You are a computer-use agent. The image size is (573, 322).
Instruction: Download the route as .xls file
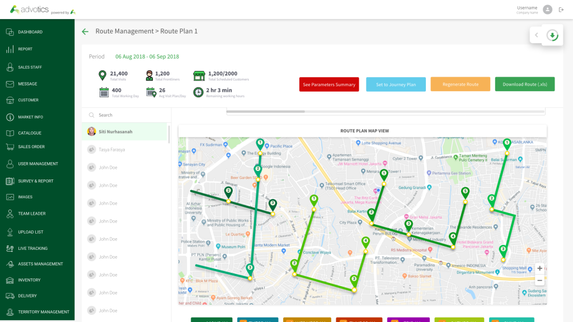(x=524, y=84)
